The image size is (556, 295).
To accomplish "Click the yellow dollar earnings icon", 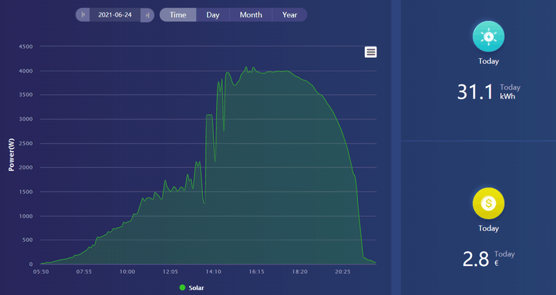I will [489, 203].
